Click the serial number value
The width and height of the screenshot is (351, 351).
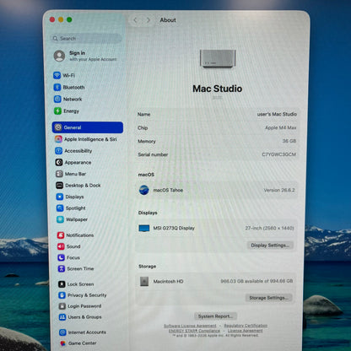click(x=278, y=154)
